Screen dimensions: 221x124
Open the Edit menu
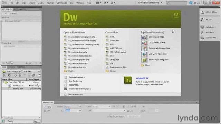tap(17, 3)
